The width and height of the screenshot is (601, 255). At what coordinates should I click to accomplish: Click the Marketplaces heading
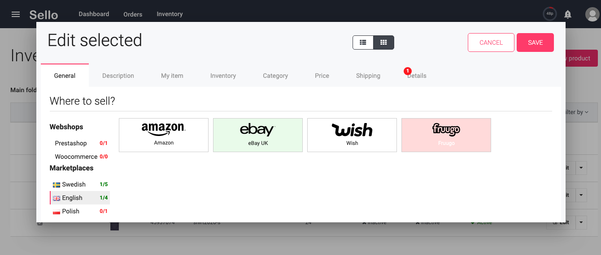pyautogui.click(x=72, y=168)
